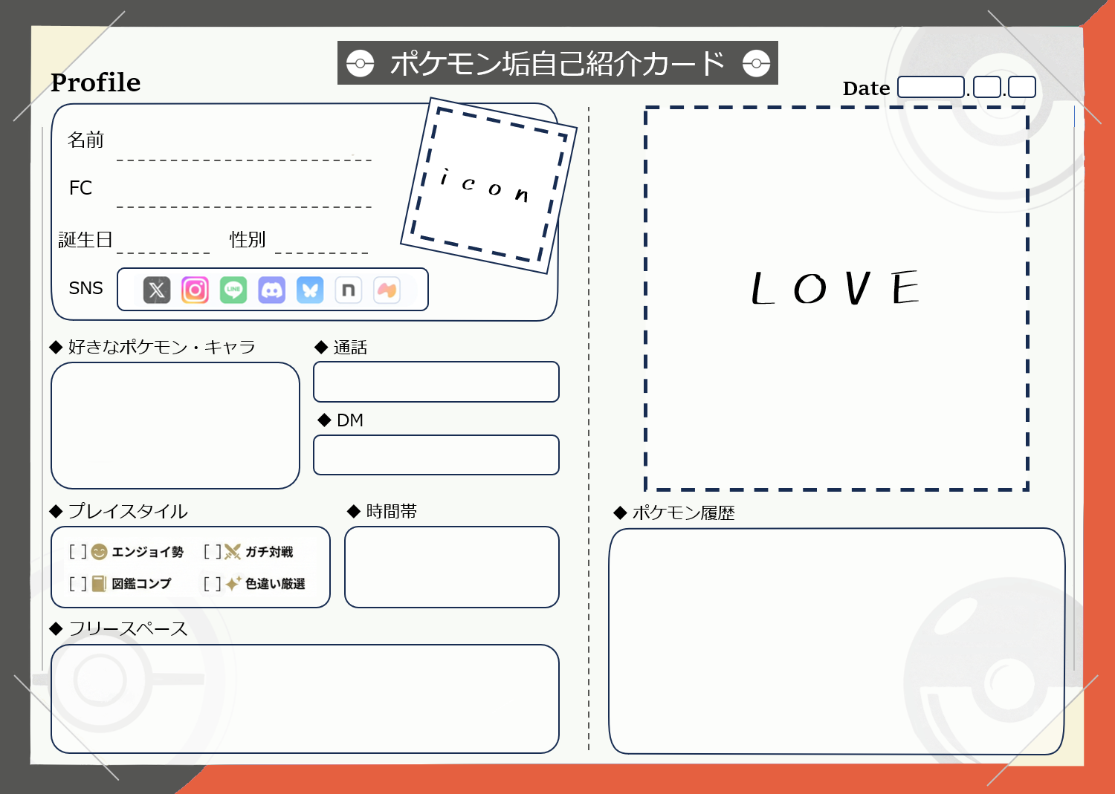Click the Profile title text
The image size is (1115, 794).
[95, 82]
